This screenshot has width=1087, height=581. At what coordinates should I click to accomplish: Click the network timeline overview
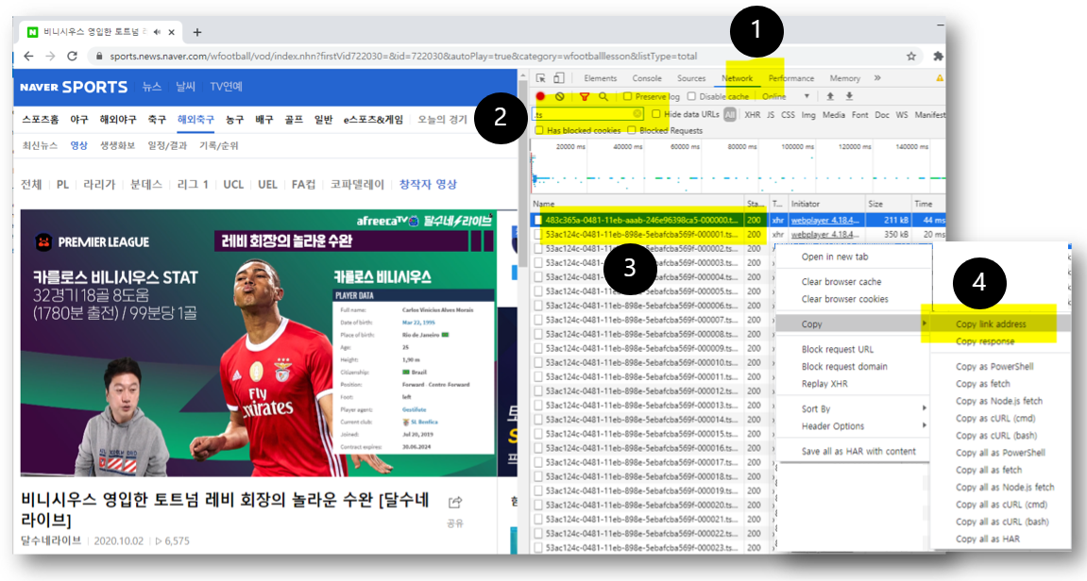point(738,167)
